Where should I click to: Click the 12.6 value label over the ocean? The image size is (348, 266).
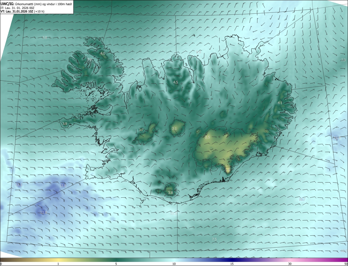click(x=63, y=185)
